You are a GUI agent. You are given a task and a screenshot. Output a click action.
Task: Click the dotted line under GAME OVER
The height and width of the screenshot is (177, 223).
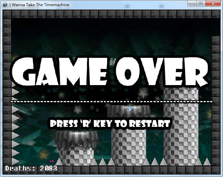click(x=111, y=102)
